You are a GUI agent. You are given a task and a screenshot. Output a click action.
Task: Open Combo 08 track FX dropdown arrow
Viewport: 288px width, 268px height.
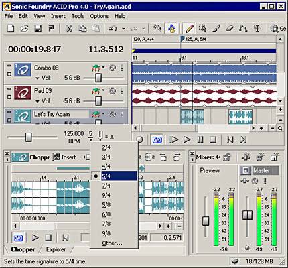(x=103, y=67)
